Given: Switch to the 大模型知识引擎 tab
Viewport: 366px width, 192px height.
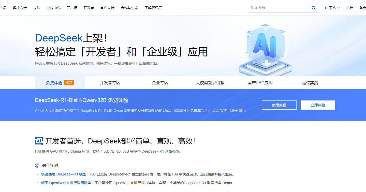Looking at the screenshot, I should coord(210,83).
